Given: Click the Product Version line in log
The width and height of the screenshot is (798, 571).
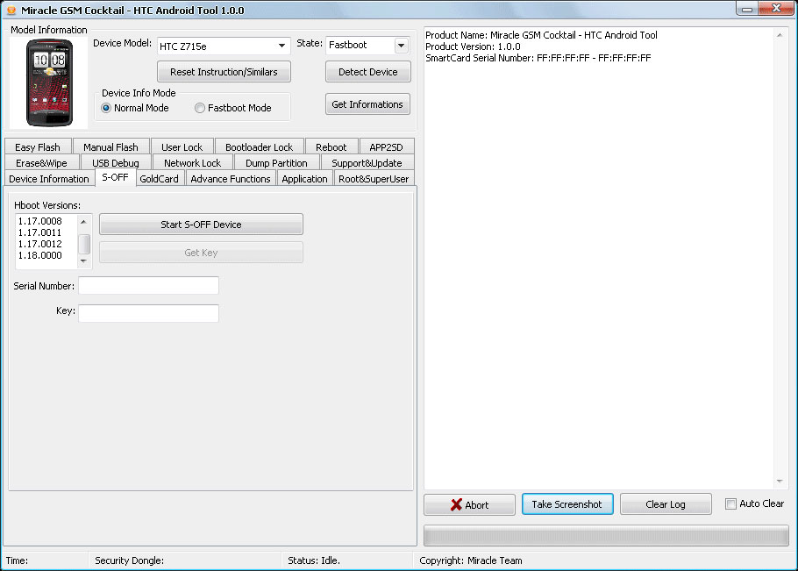Looking at the screenshot, I should point(473,46).
